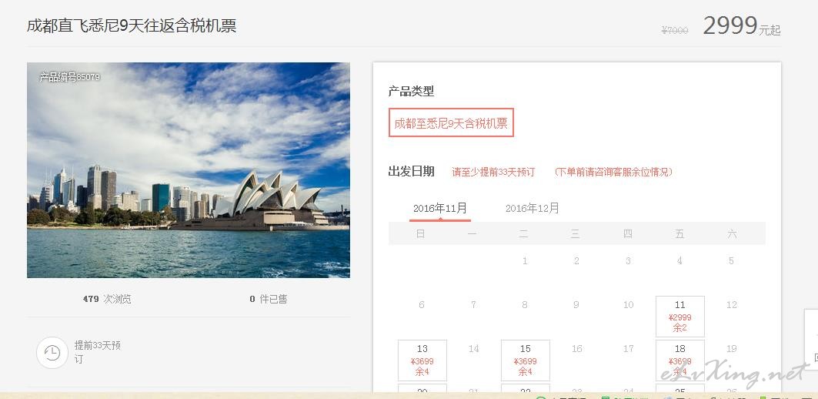Click the 2999 元起 price text
This screenshot has height=399, width=818.
[x=741, y=26]
